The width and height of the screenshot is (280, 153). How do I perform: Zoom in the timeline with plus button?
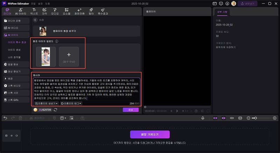[x=275, y=118]
